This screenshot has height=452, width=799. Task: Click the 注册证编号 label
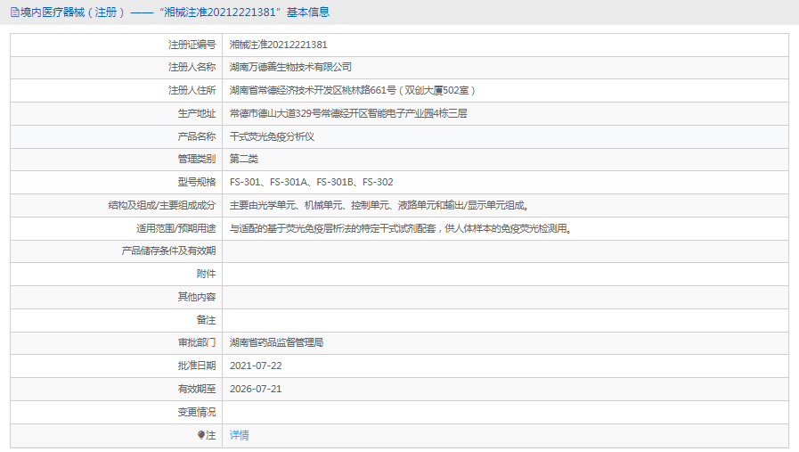192,45
